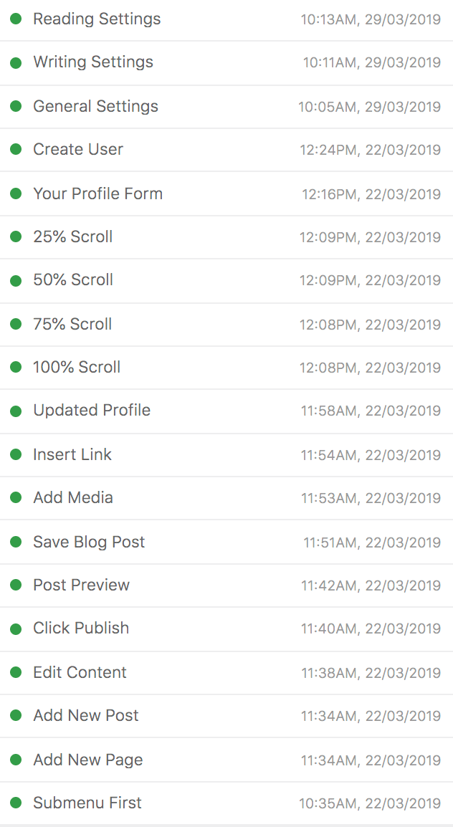Click green dot next to 100% Scroll
453x827 pixels.
pos(16,368)
